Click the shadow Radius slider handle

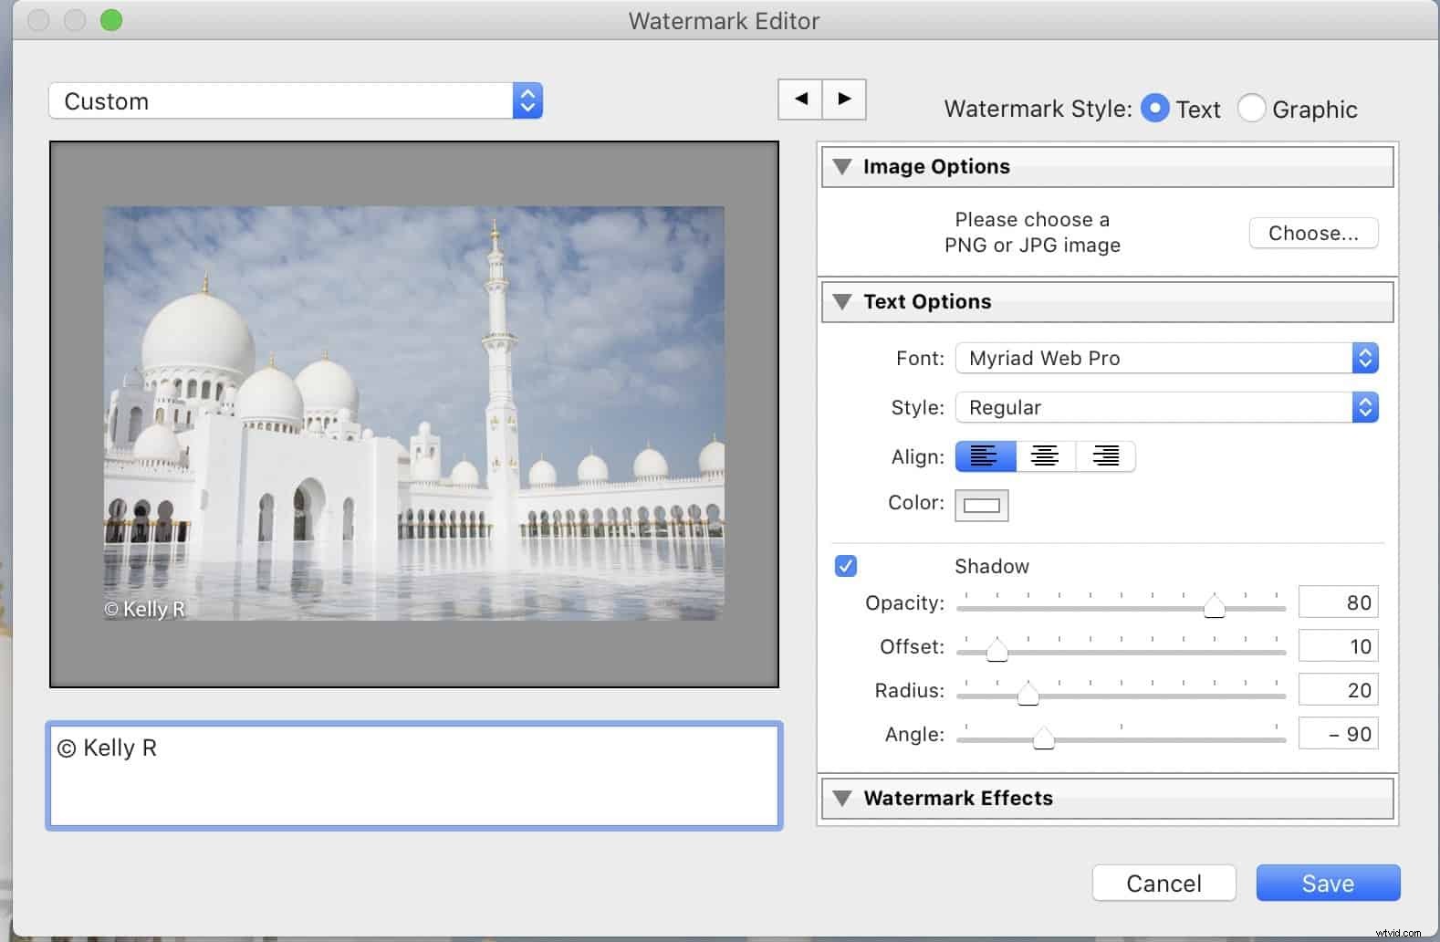click(x=1028, y=694)
